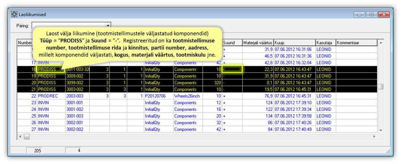Click the Suund column header
This screenshot has width=401, height=164.
click(232, 43)
